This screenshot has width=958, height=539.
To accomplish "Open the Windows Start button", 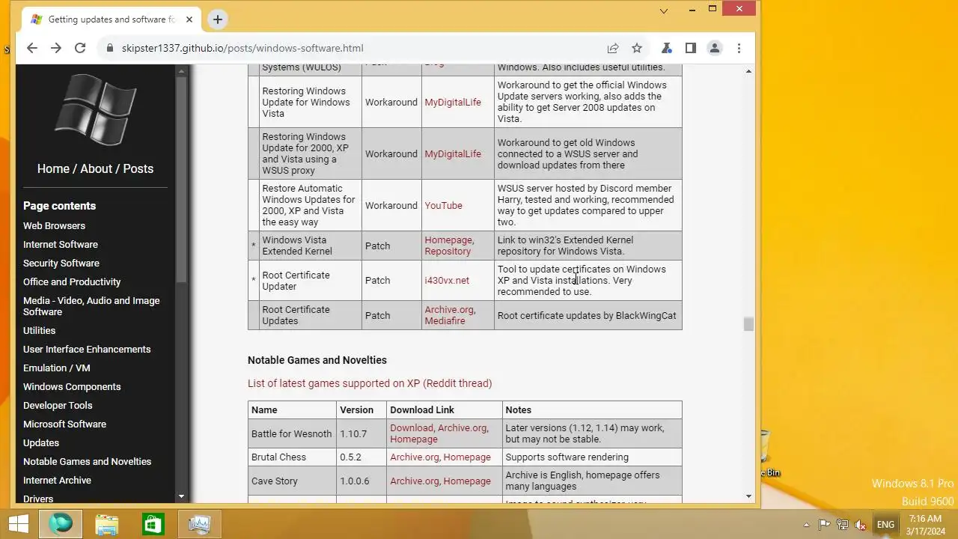I will 18,523.
